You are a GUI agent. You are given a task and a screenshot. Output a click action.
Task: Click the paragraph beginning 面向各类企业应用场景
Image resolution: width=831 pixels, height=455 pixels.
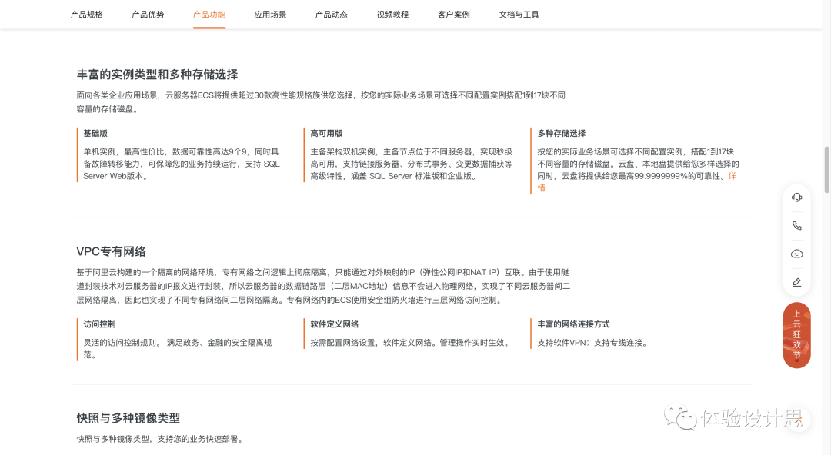(x=321, y=102)
